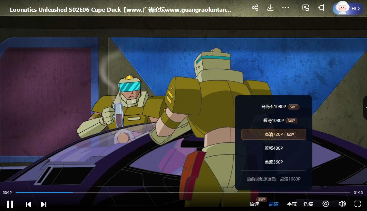
Task: Click the share icon in top bar
Action: [255, 8]
